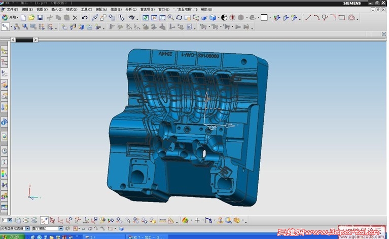Expand the curve toolbar options arrow
This screenshot has height=239, width=389.
pyautogui.click(x=358, y=19)
